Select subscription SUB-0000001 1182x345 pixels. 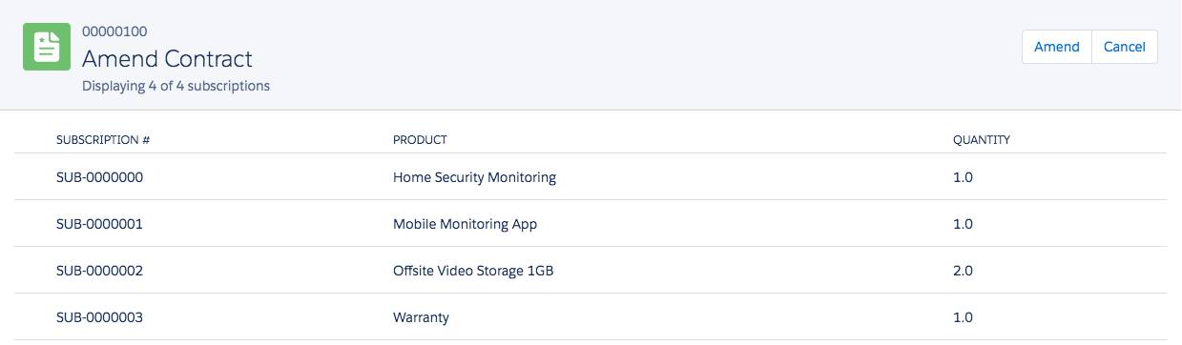click(x=99, y=224)
